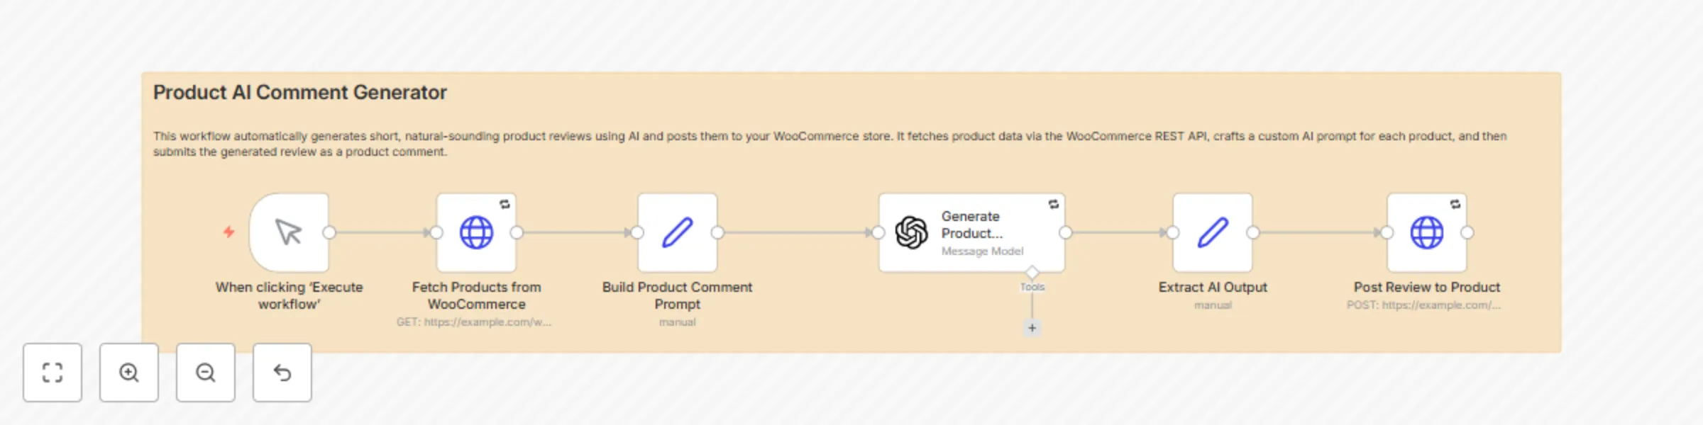Click the zoom in magnifier icon
The height and width of the screenshot is (425, 1703).
128,373
